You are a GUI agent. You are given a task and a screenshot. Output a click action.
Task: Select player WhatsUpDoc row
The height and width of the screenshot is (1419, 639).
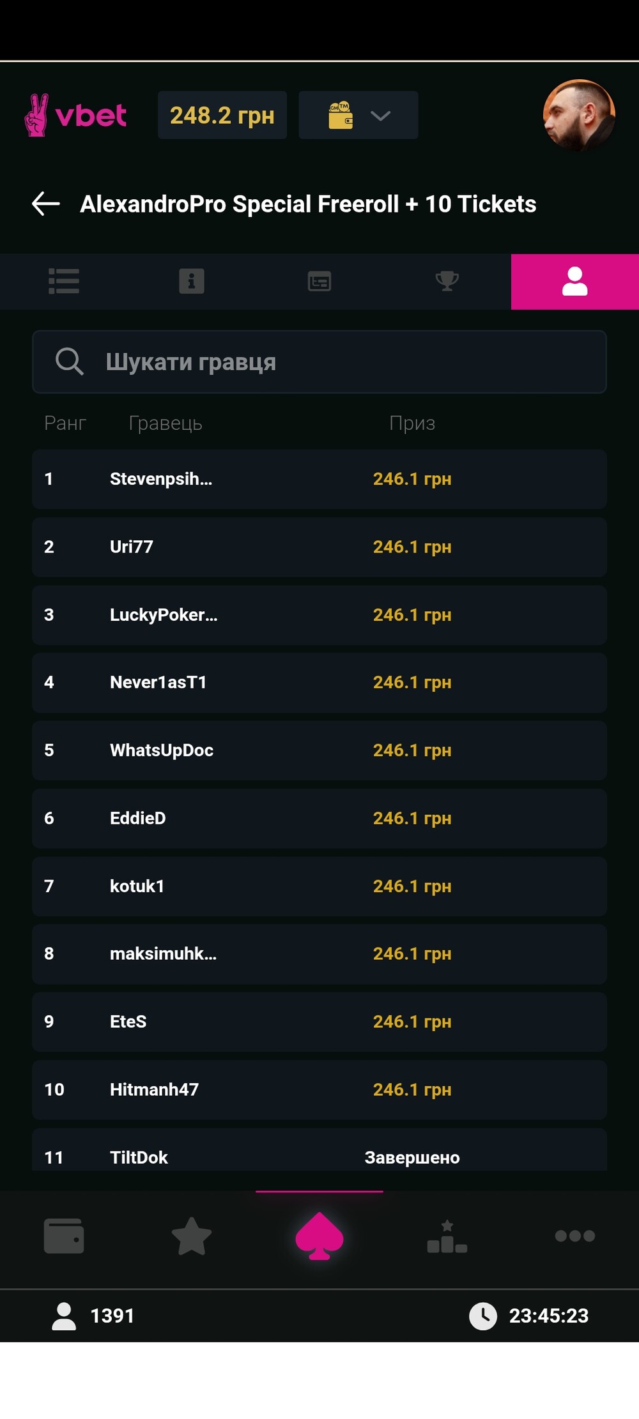point(319,750)
